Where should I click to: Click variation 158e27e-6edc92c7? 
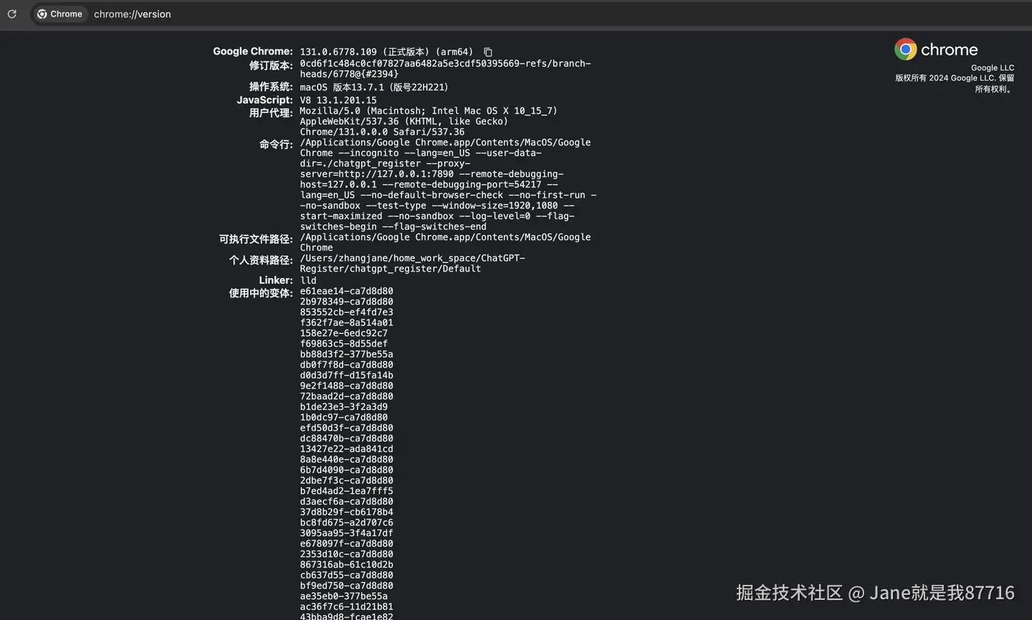pos(343,333)
